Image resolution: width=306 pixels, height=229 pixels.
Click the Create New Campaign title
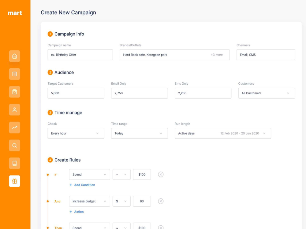[68, 13]
